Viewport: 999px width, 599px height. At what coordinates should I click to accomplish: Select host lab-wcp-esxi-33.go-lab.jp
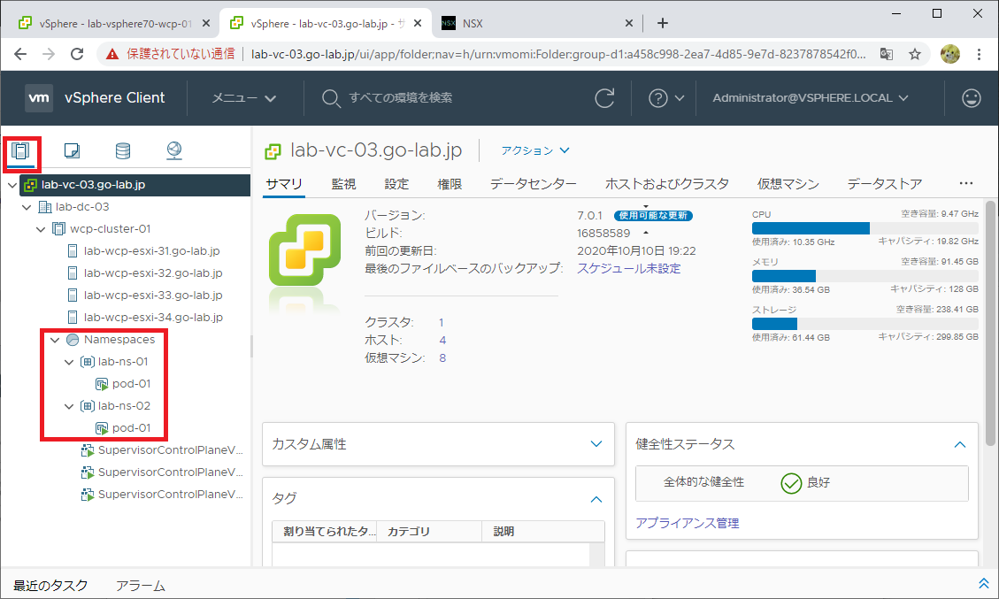point(153,295)
